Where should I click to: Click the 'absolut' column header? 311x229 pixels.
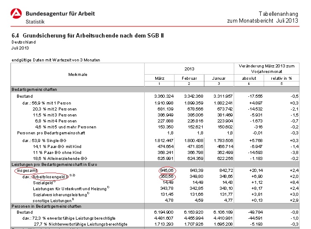click(250, 78)
